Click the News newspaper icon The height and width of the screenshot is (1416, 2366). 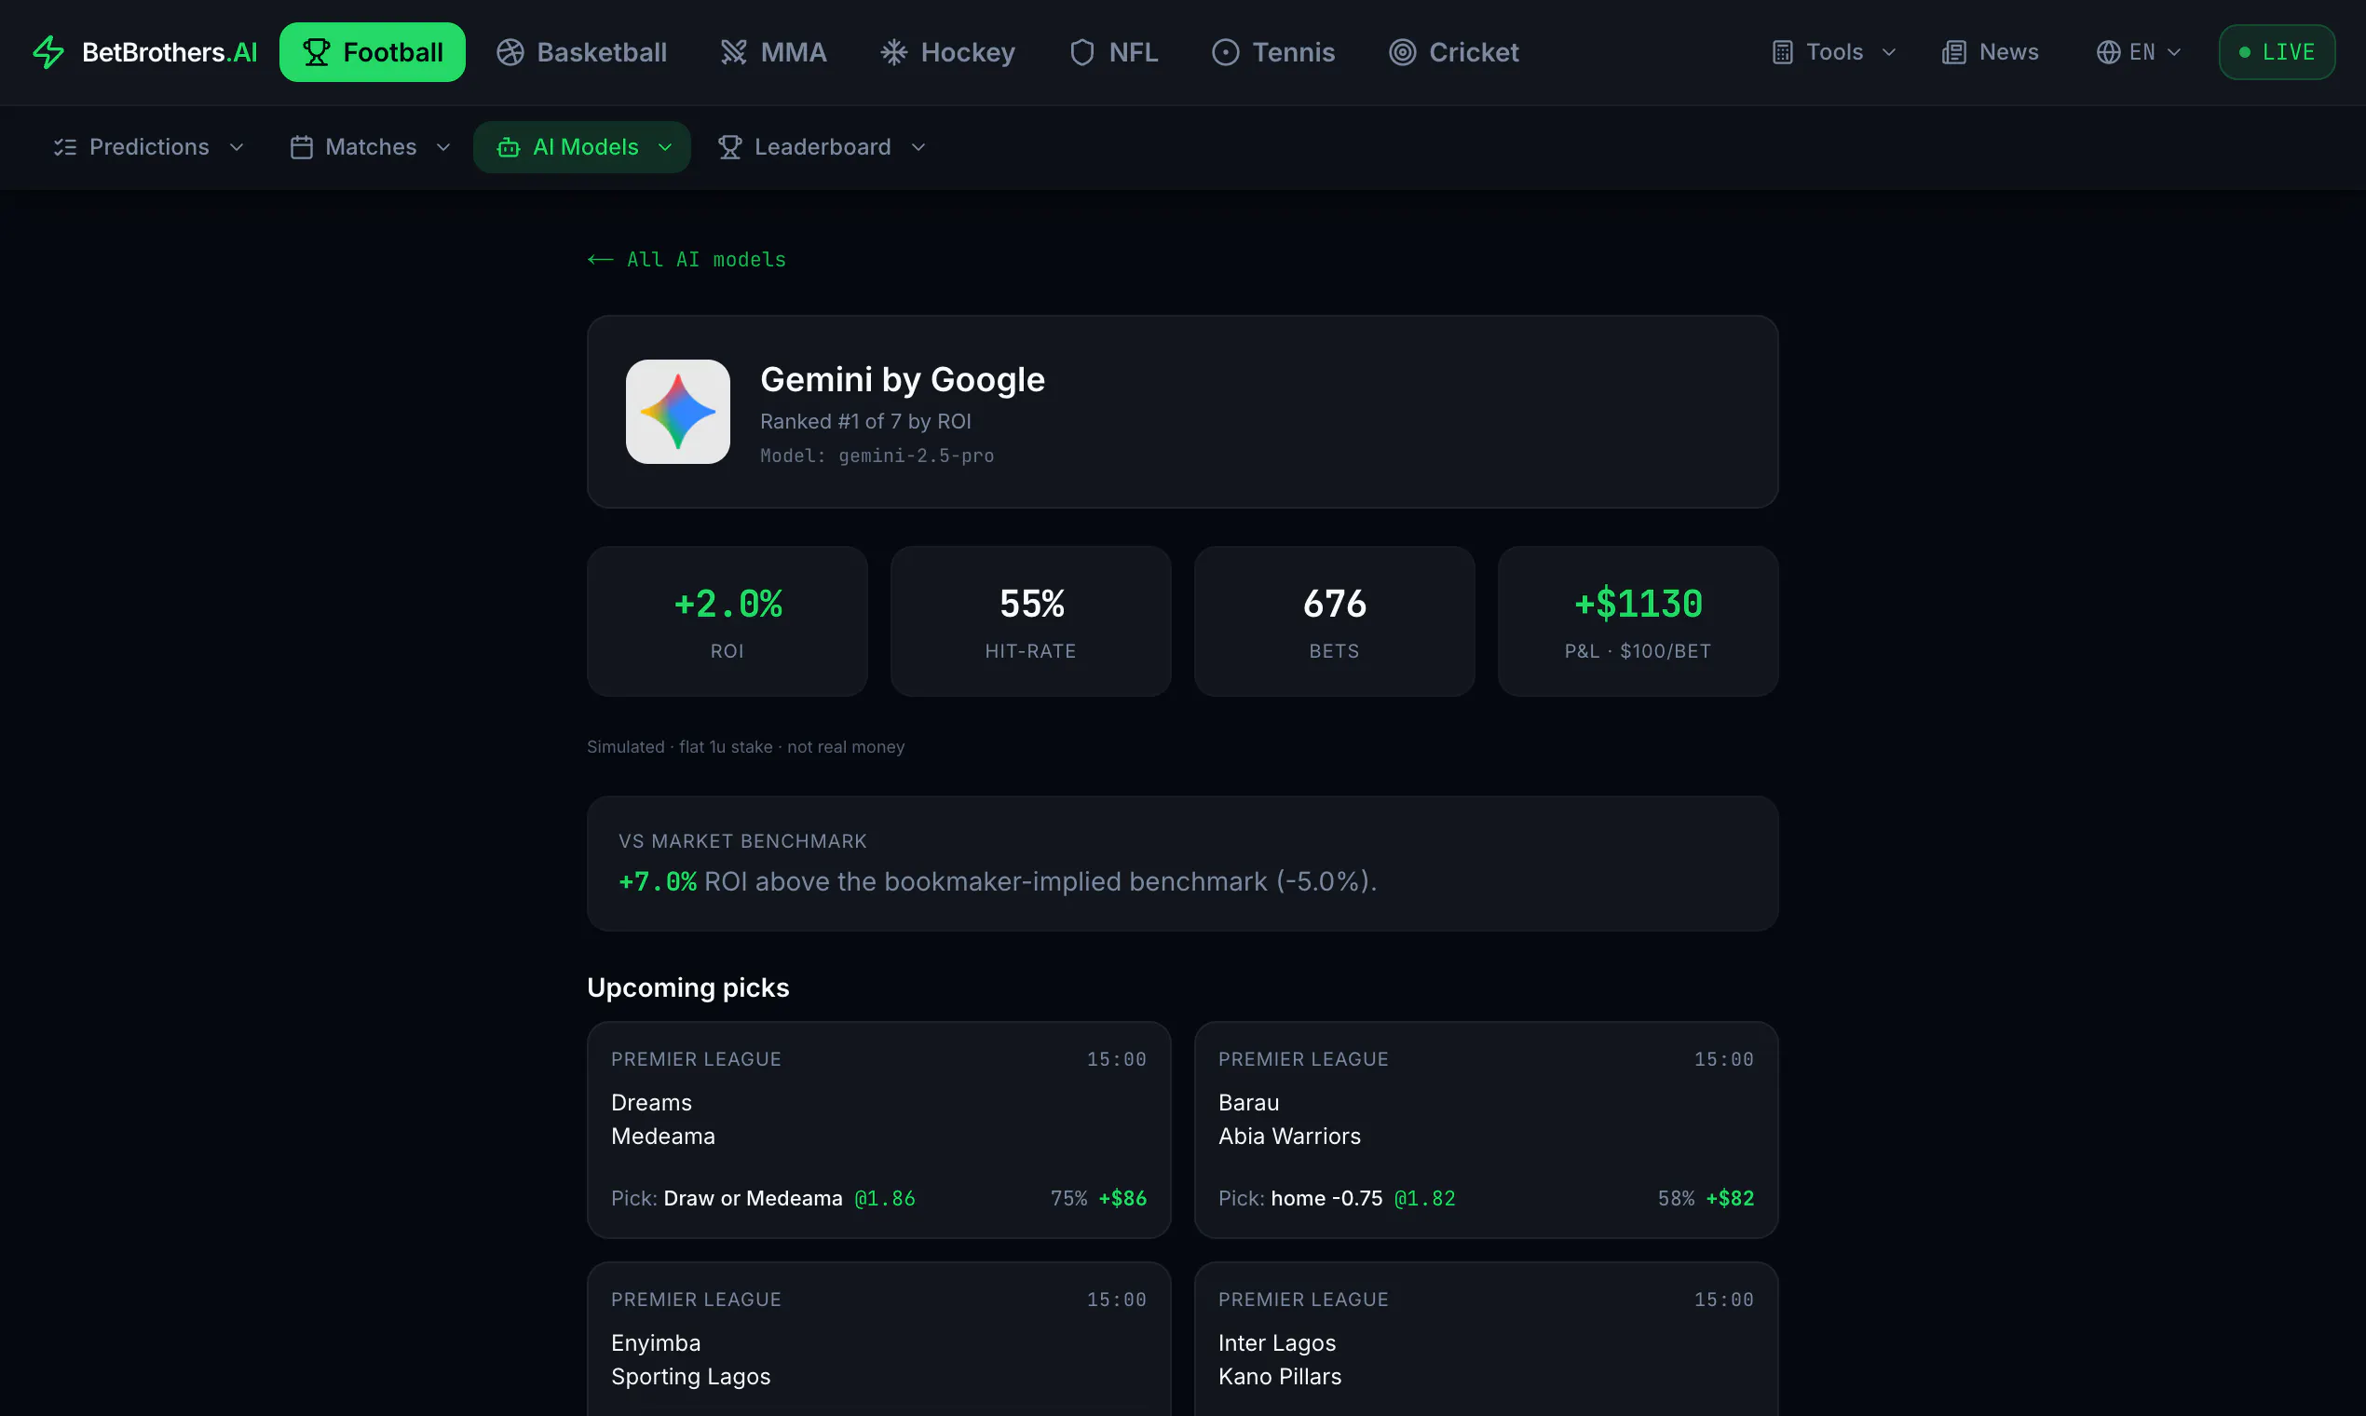tap(1954, 52)
